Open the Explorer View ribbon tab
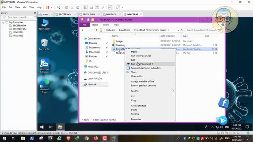Image resolution: width=253 pixels, height=142 pixels. pos(116,25)
